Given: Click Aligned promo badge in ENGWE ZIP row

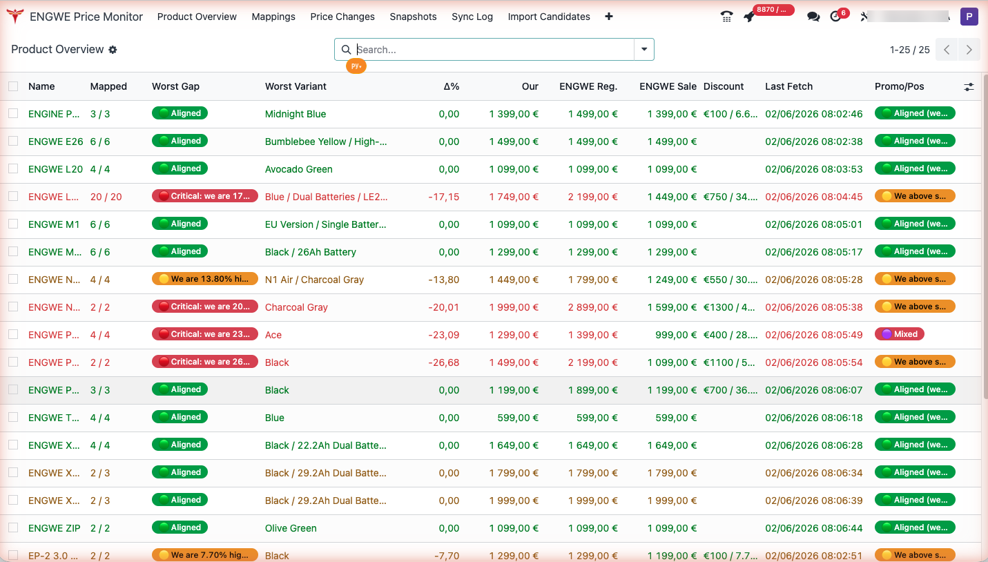Looking at the screenshot, I should point(915,527).
